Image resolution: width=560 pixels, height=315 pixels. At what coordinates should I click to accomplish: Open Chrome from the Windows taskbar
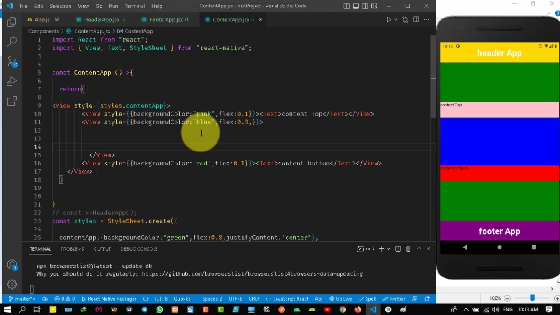coord(343,310)
